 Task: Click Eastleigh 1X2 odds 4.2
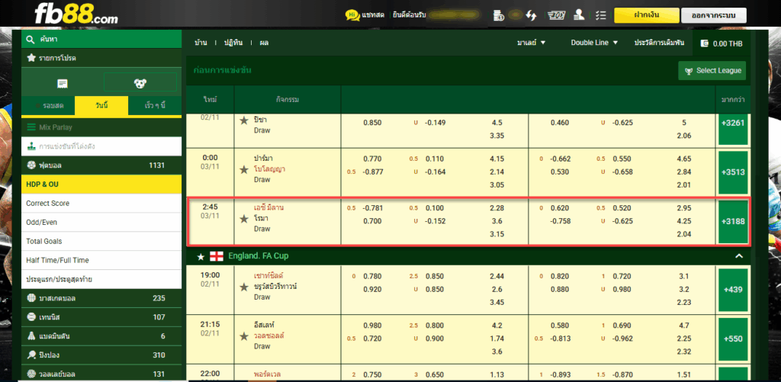497,326
